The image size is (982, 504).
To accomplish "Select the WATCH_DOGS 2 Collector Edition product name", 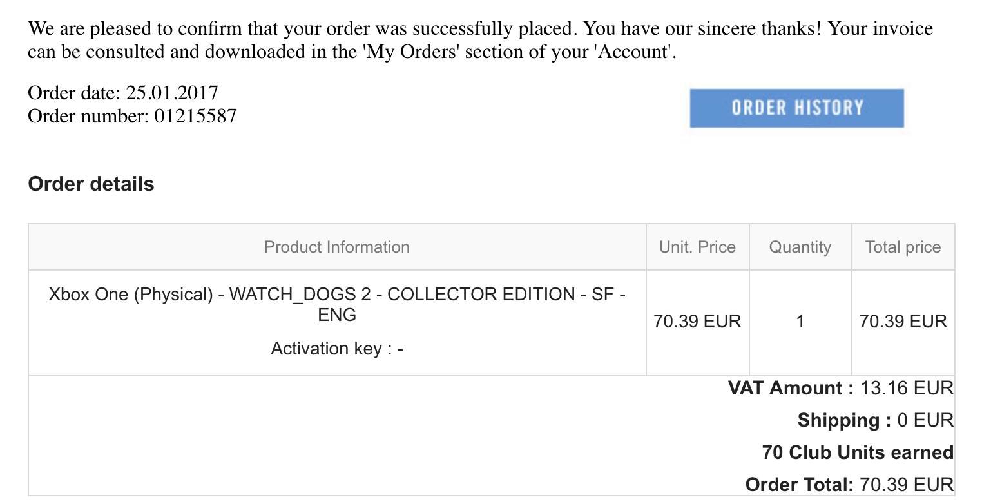I will click(337, 304).
